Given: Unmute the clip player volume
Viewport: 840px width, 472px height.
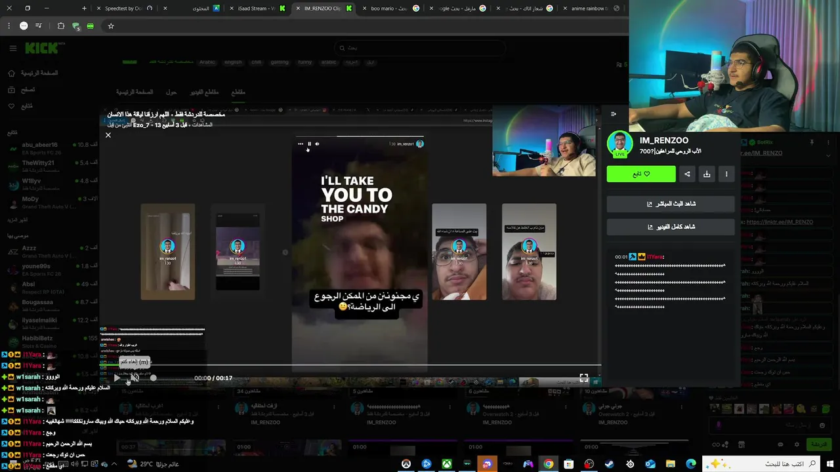Looking at the screenshot, I should [x=135, y=378].
